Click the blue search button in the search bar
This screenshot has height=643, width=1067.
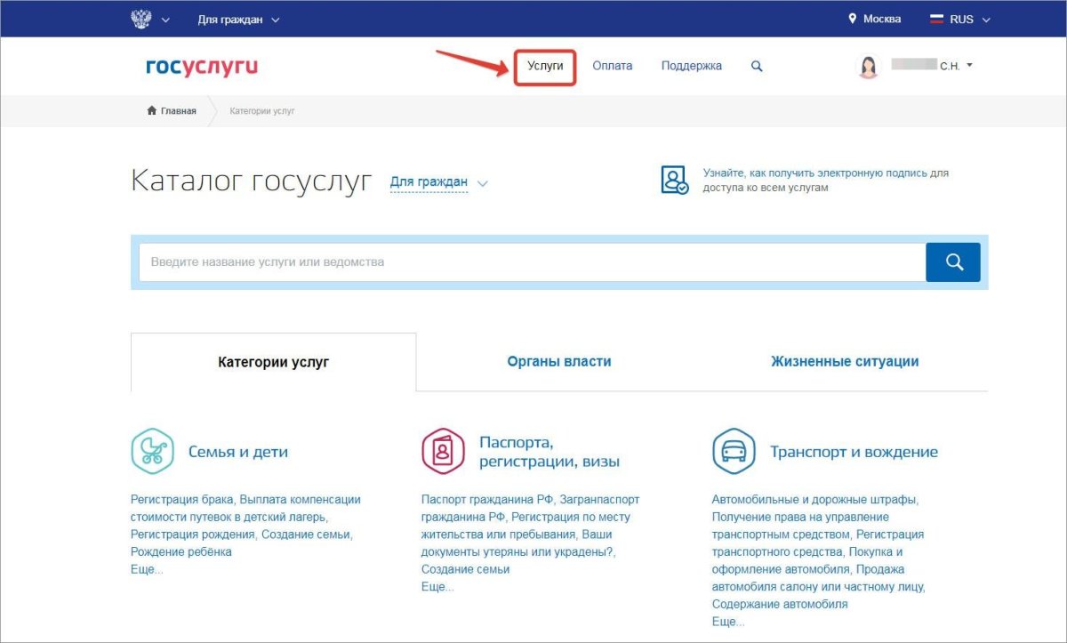coord(952,261)
